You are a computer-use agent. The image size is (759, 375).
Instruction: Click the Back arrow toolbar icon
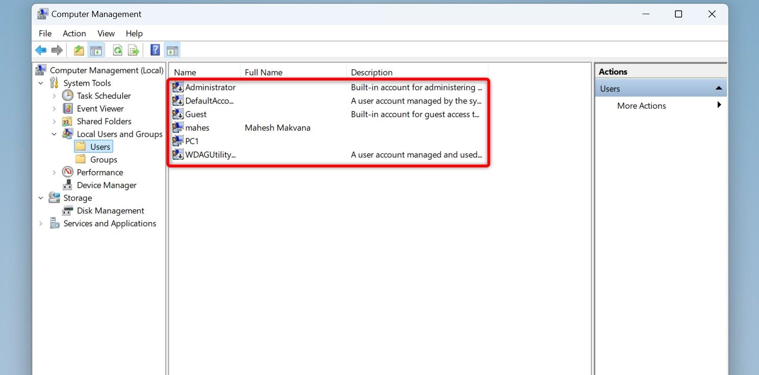41,50
